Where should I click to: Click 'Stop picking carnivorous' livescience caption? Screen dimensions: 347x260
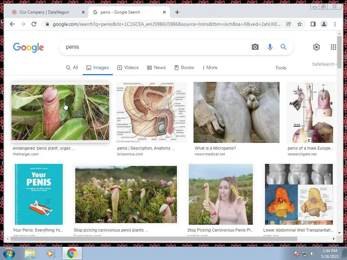[111, 230]
